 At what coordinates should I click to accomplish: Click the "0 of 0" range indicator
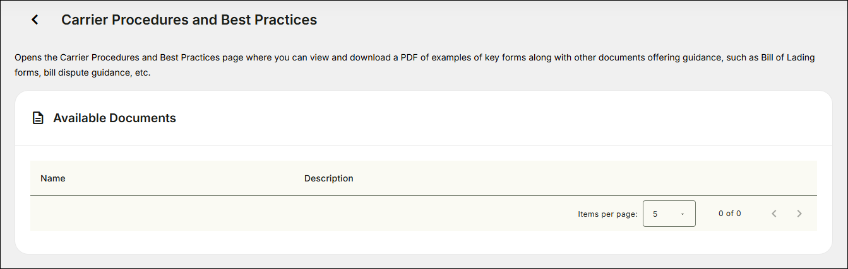pyautogui.click(x=730, y=214)
